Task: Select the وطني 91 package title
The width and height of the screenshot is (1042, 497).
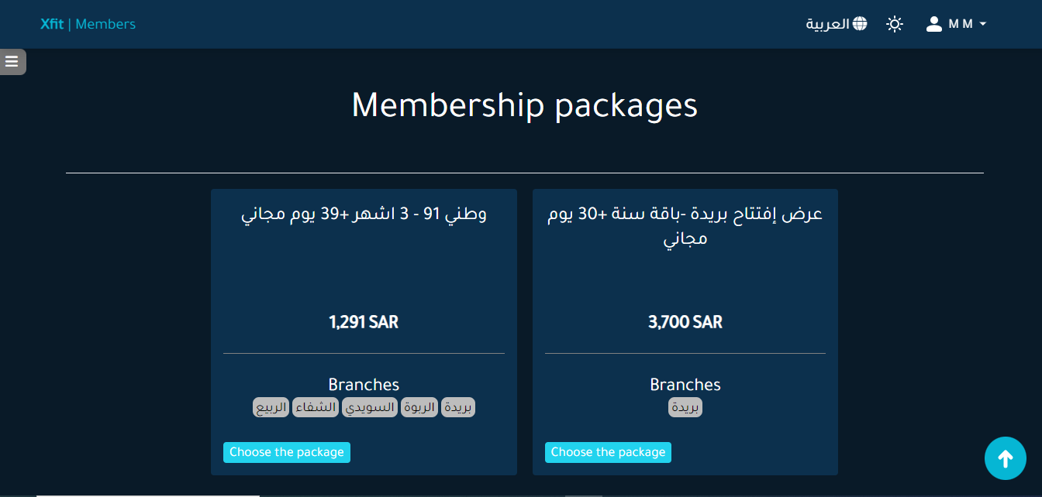Action: click(x=364, y=214)
